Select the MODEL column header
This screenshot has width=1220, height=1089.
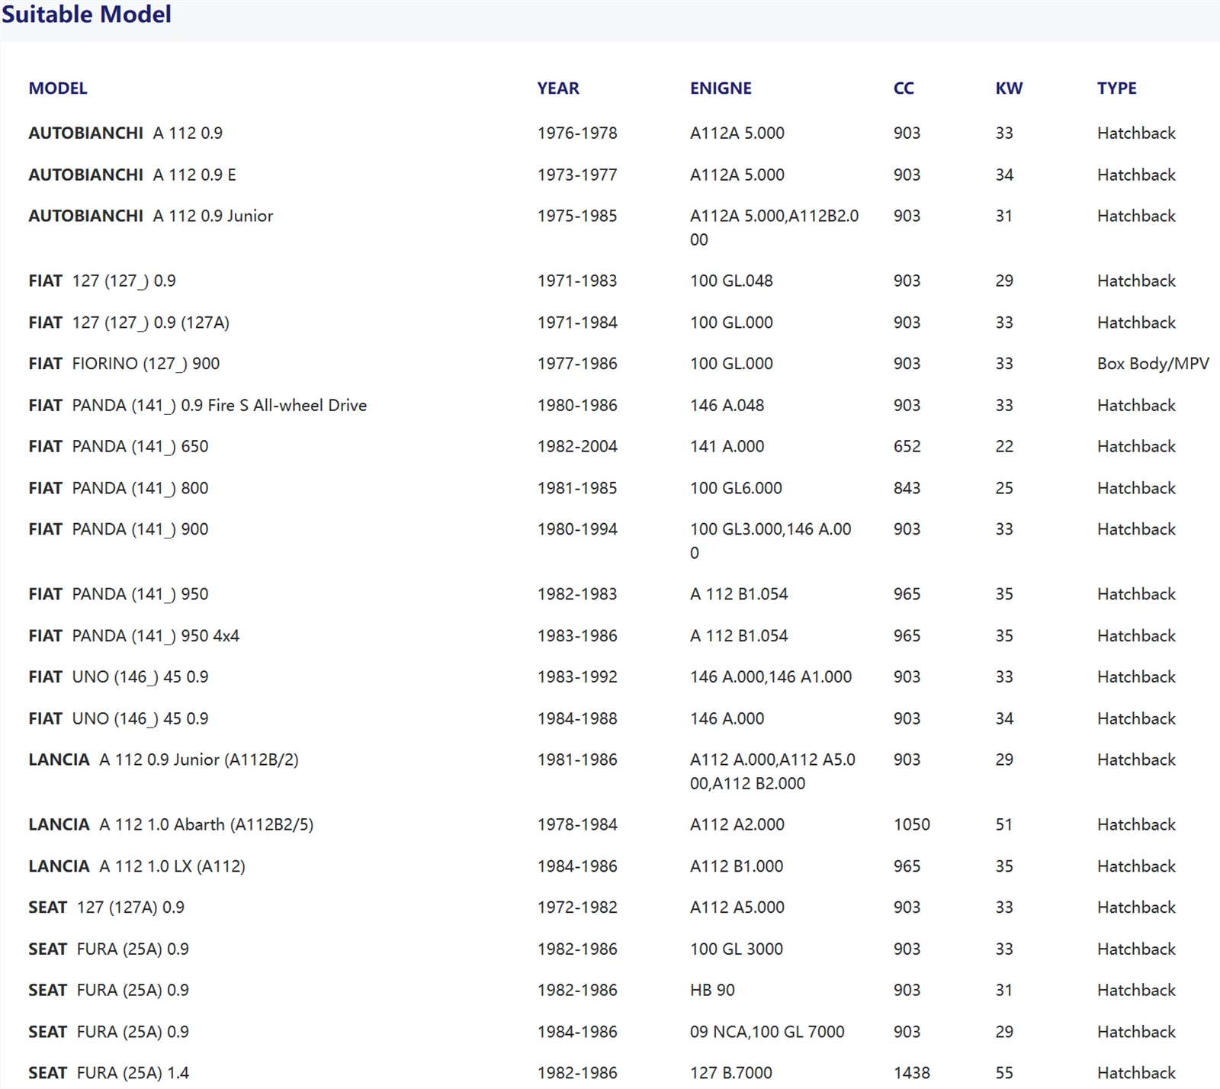coord(58,88)
